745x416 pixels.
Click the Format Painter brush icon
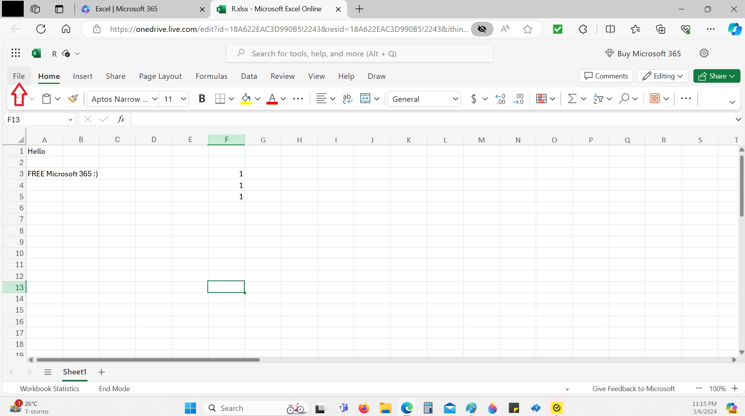[x=73, y=99]
